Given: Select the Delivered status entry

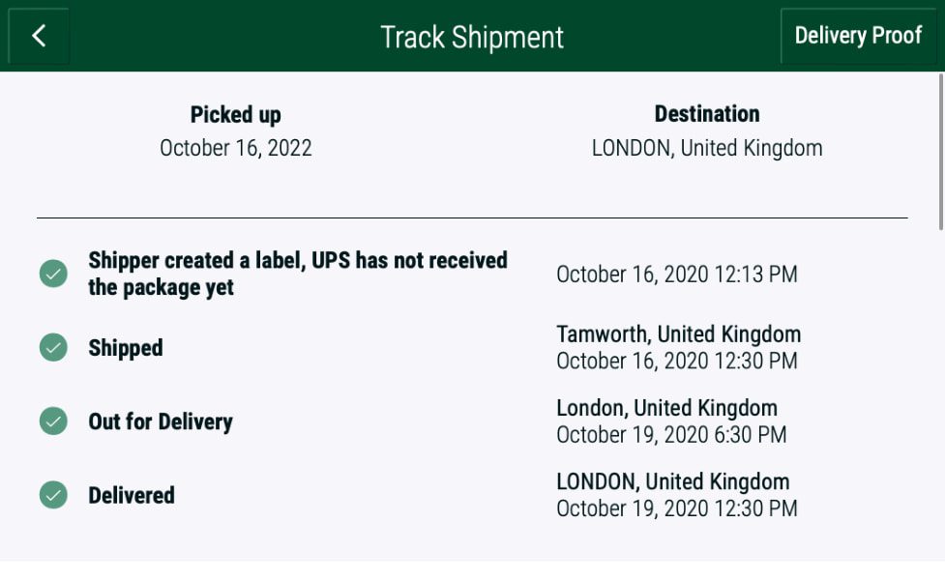Looking at the screenshot, I should click(133, 495).
